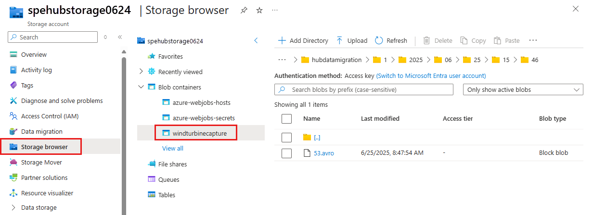The height and width of the screenshot is (215, 593).
Task: Pin the storage browser page
Action: pyautogui.click(x=244, y=11)
